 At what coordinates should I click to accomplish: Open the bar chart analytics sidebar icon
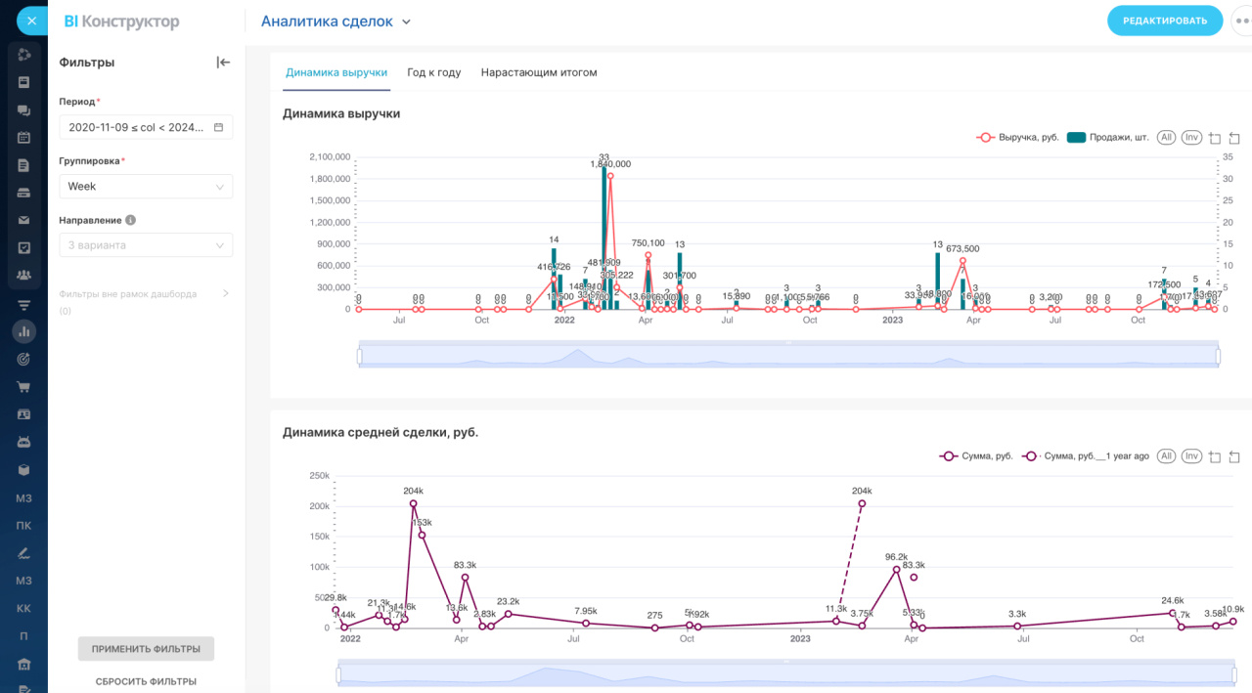coord(23,331)
